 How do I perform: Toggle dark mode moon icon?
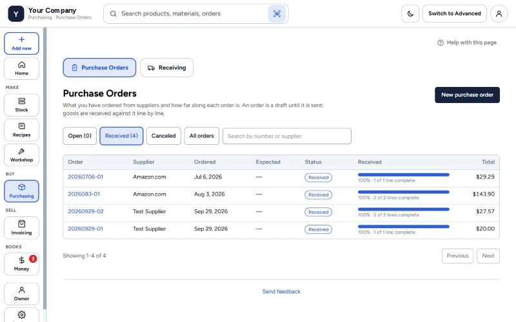410,14
